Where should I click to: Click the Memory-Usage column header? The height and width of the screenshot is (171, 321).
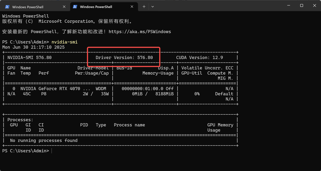click(x=158, y=73)
